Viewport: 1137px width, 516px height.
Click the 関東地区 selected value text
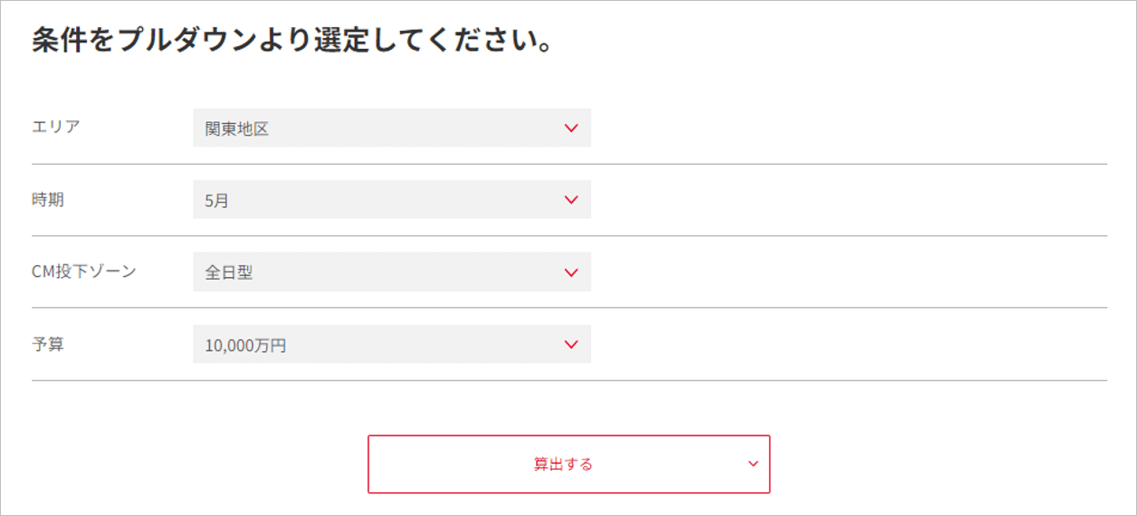coord(237,129)
